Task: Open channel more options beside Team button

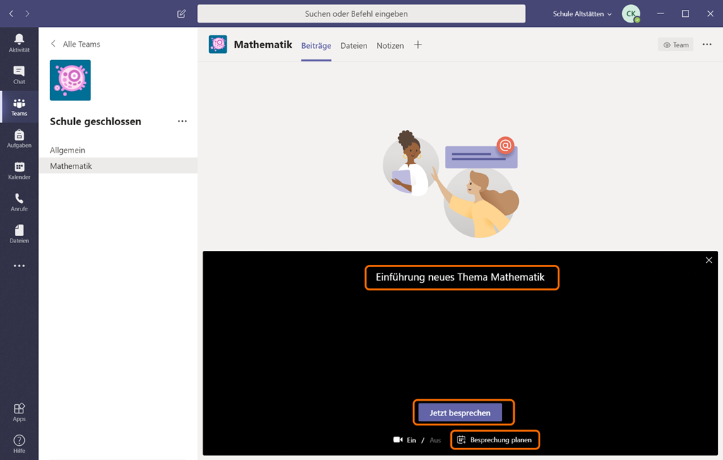Action: click(707, 45)
